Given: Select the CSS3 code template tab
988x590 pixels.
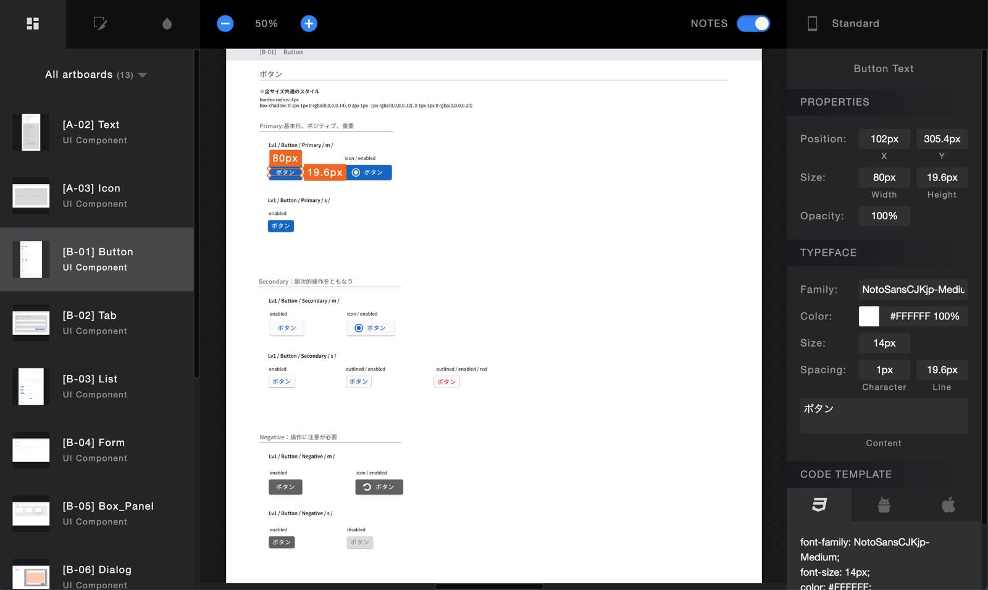Looking at the screenshot, I should tap(819, 505).
